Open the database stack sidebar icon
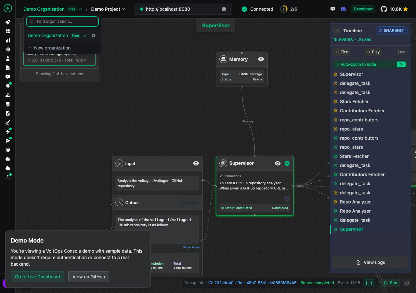Screen dimensions: 416x293 [x=8, y=104]
